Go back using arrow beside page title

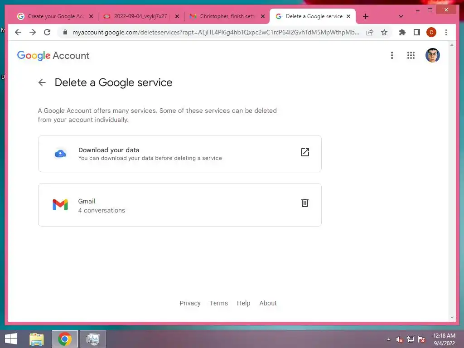click(42, 82)
